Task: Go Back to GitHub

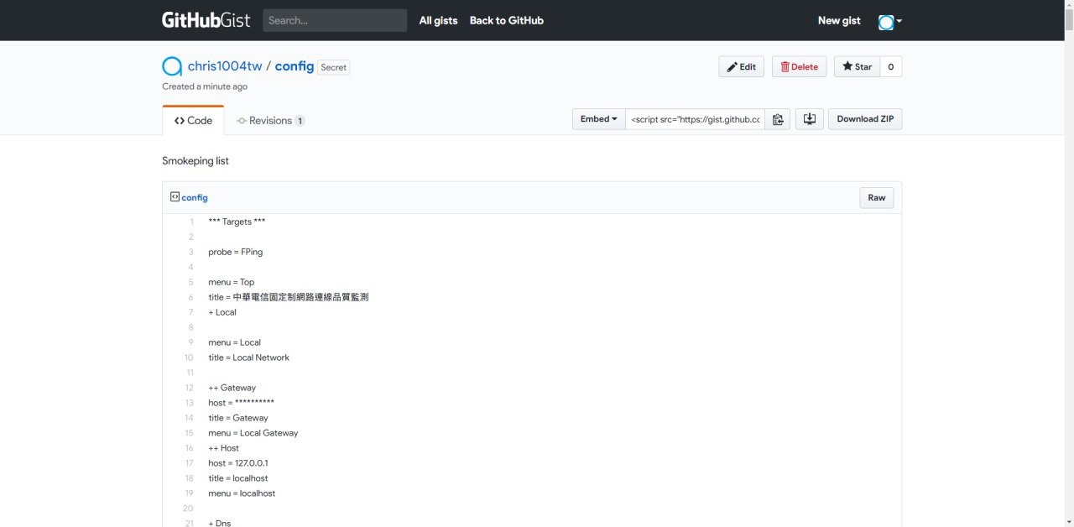Action: [506, 20]
